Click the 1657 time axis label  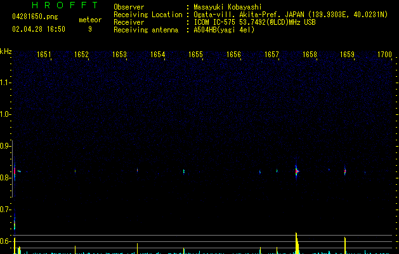pos(271,55)
